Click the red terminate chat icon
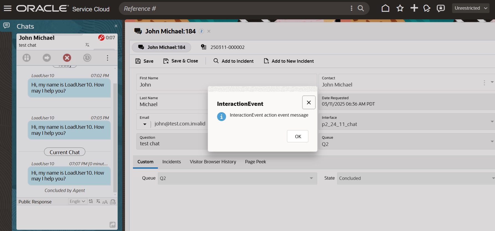The width and height of the screenshot is (495, 231). 67,58
